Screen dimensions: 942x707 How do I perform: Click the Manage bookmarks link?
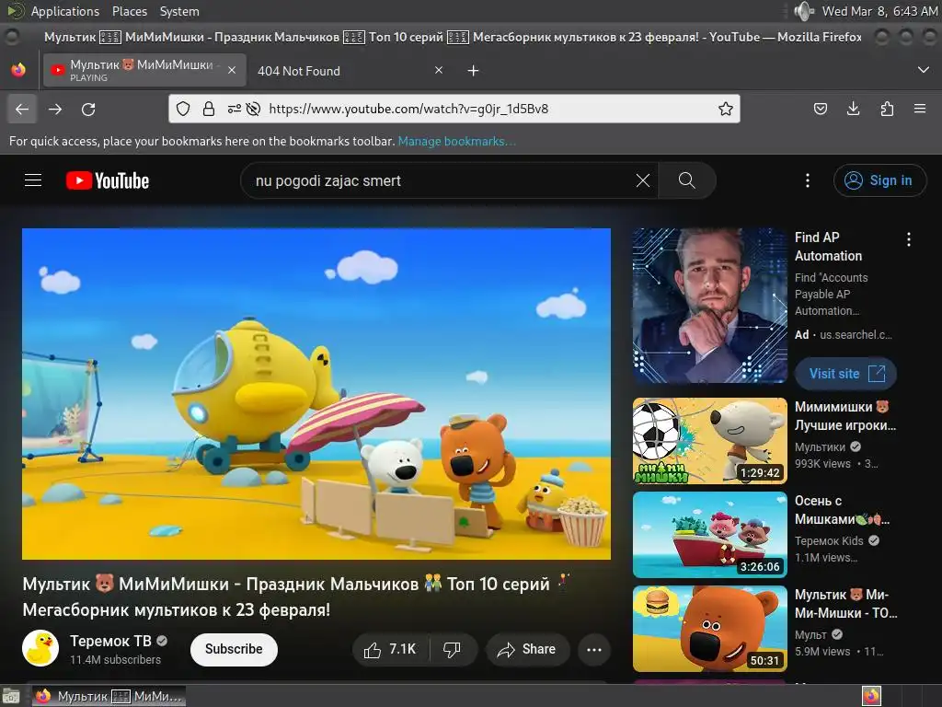(x=456, y=141)
